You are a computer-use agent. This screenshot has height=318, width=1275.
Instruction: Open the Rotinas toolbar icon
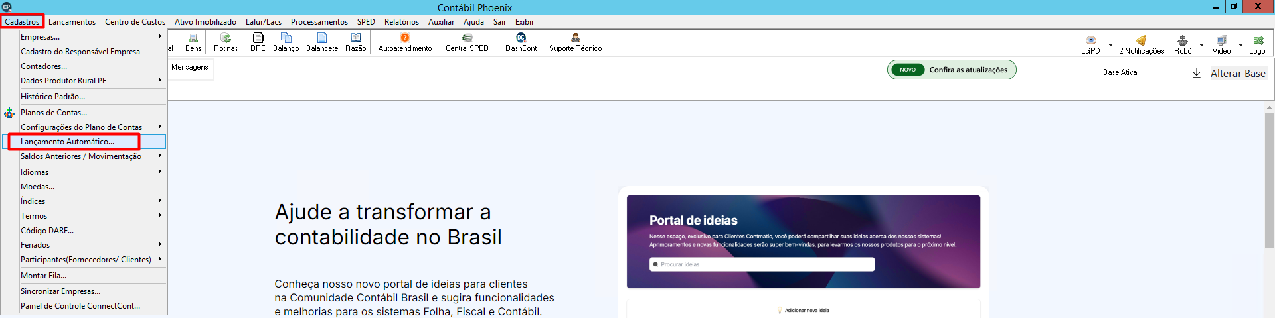(226, 42)
